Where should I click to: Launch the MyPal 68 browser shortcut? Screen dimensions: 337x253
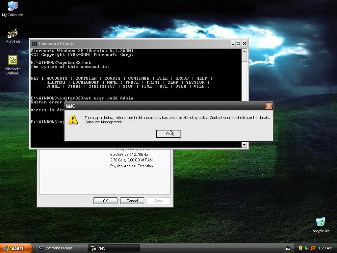point(13,36)
